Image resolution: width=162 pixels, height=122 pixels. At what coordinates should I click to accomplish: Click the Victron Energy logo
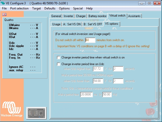pyautogui.click(x=11, y=109)
